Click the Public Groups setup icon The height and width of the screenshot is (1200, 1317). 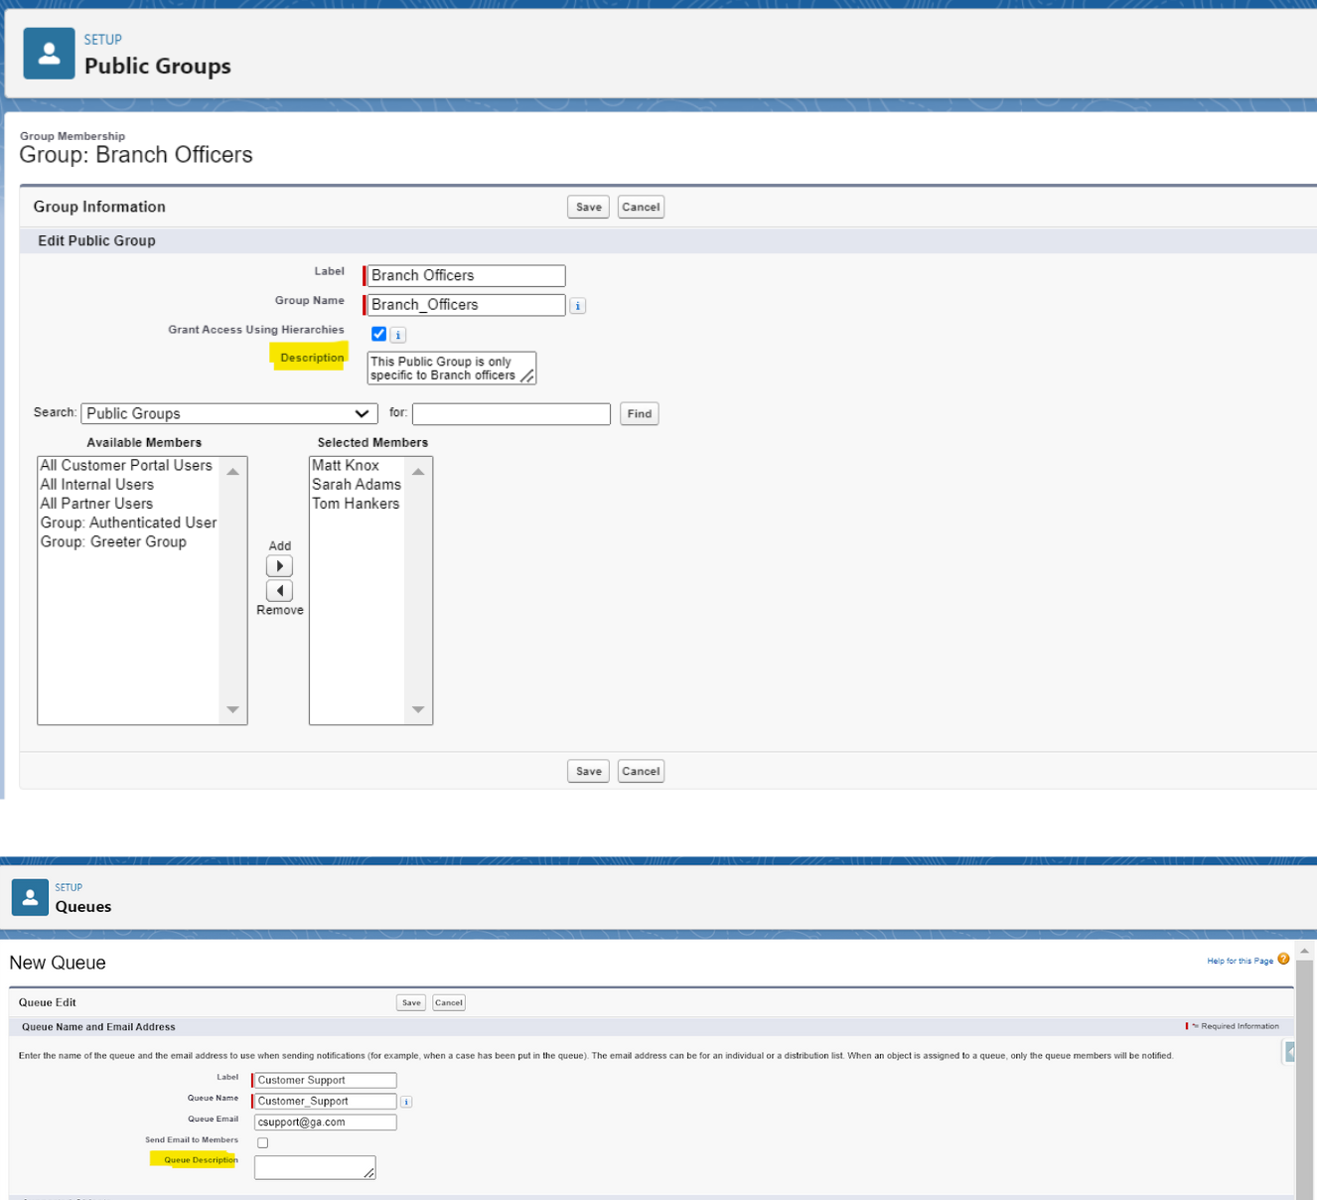tap(49, 54)
